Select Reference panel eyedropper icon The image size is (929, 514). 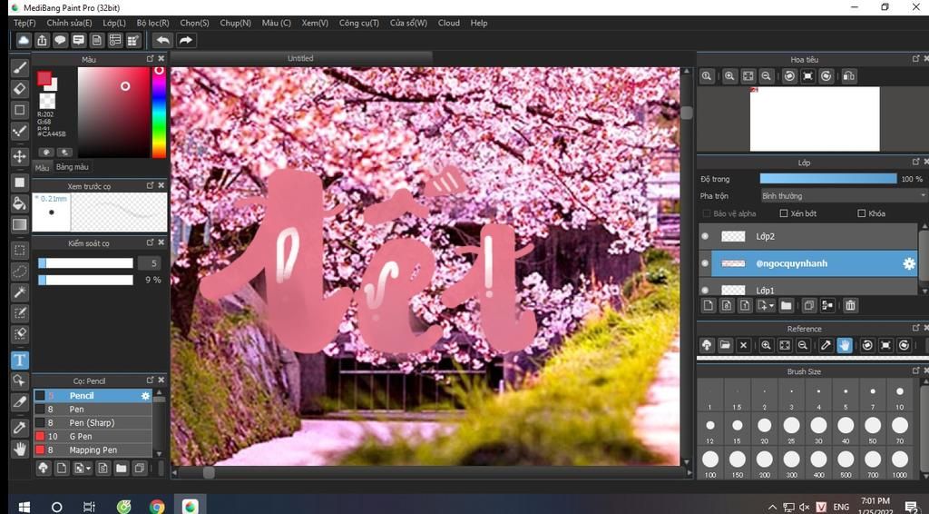826,345
